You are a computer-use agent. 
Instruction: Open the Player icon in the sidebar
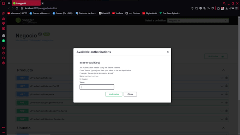[x=4, y=48]
